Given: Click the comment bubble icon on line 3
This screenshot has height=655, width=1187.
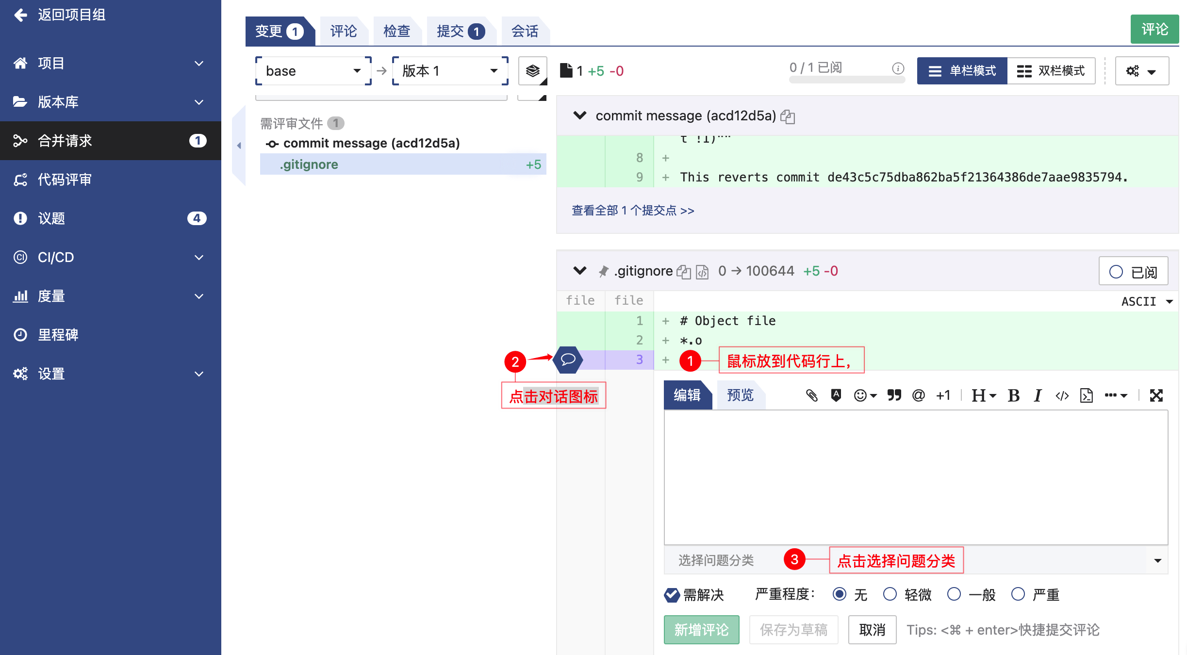Looking at the screenshot, I should click(x=568, y=360).
